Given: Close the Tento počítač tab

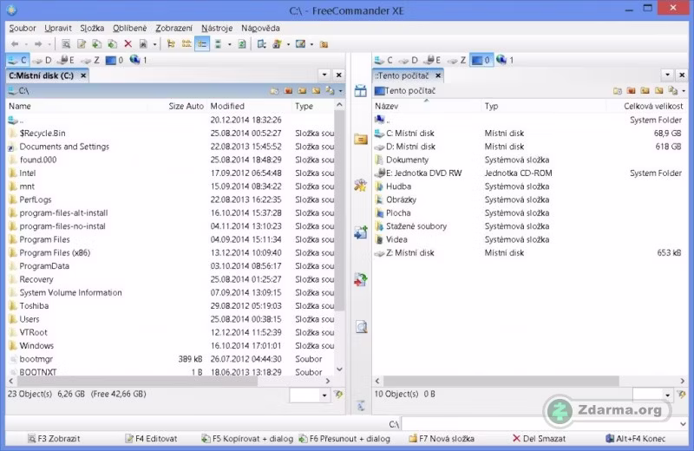Looking at the screenshot, I should (438, 75).
